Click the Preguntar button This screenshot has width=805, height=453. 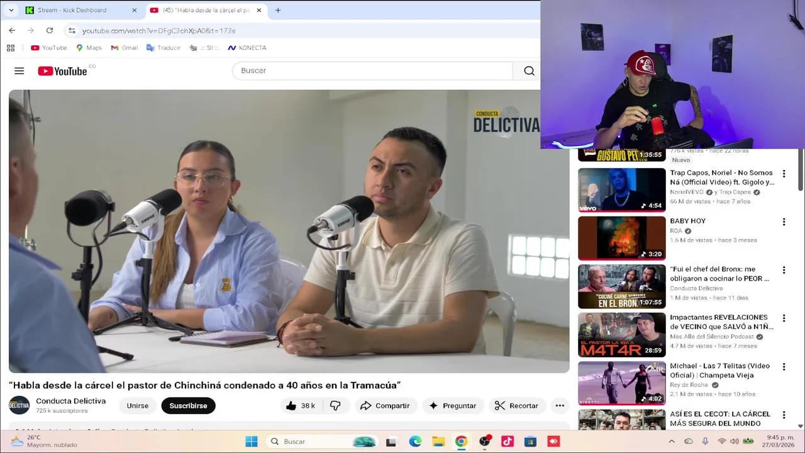tap(453, 406)
